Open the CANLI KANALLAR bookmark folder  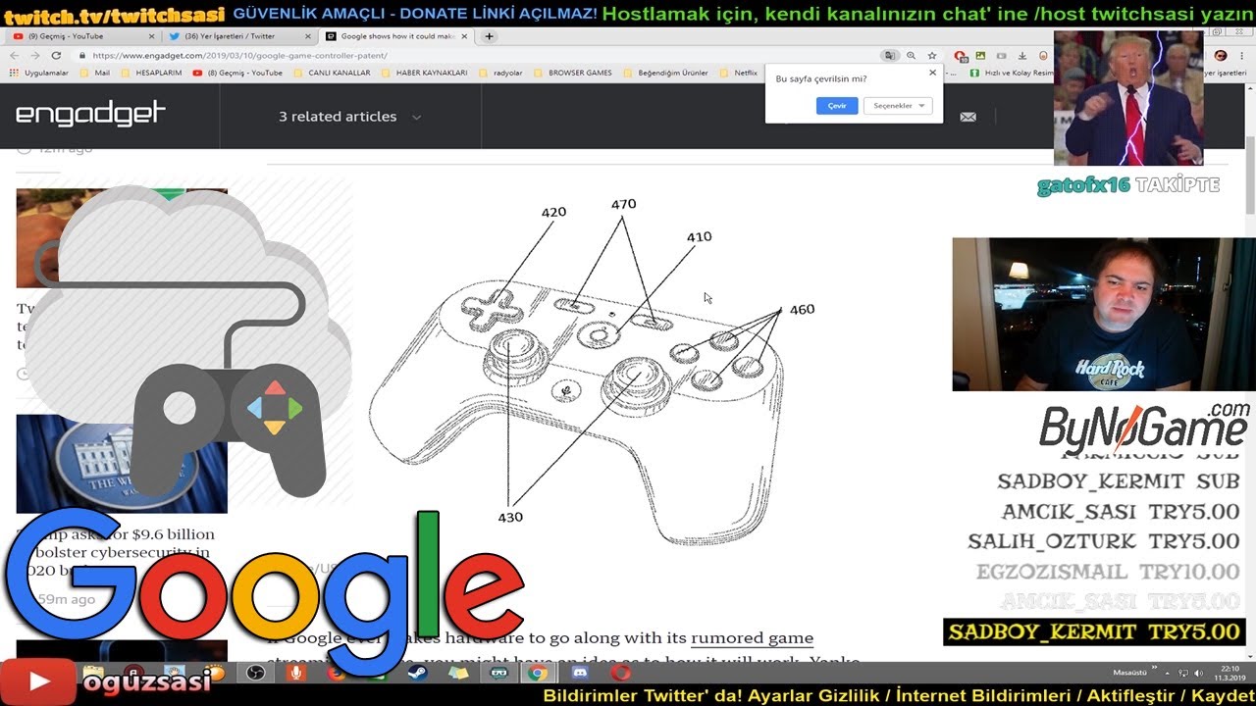coord(332,73)
